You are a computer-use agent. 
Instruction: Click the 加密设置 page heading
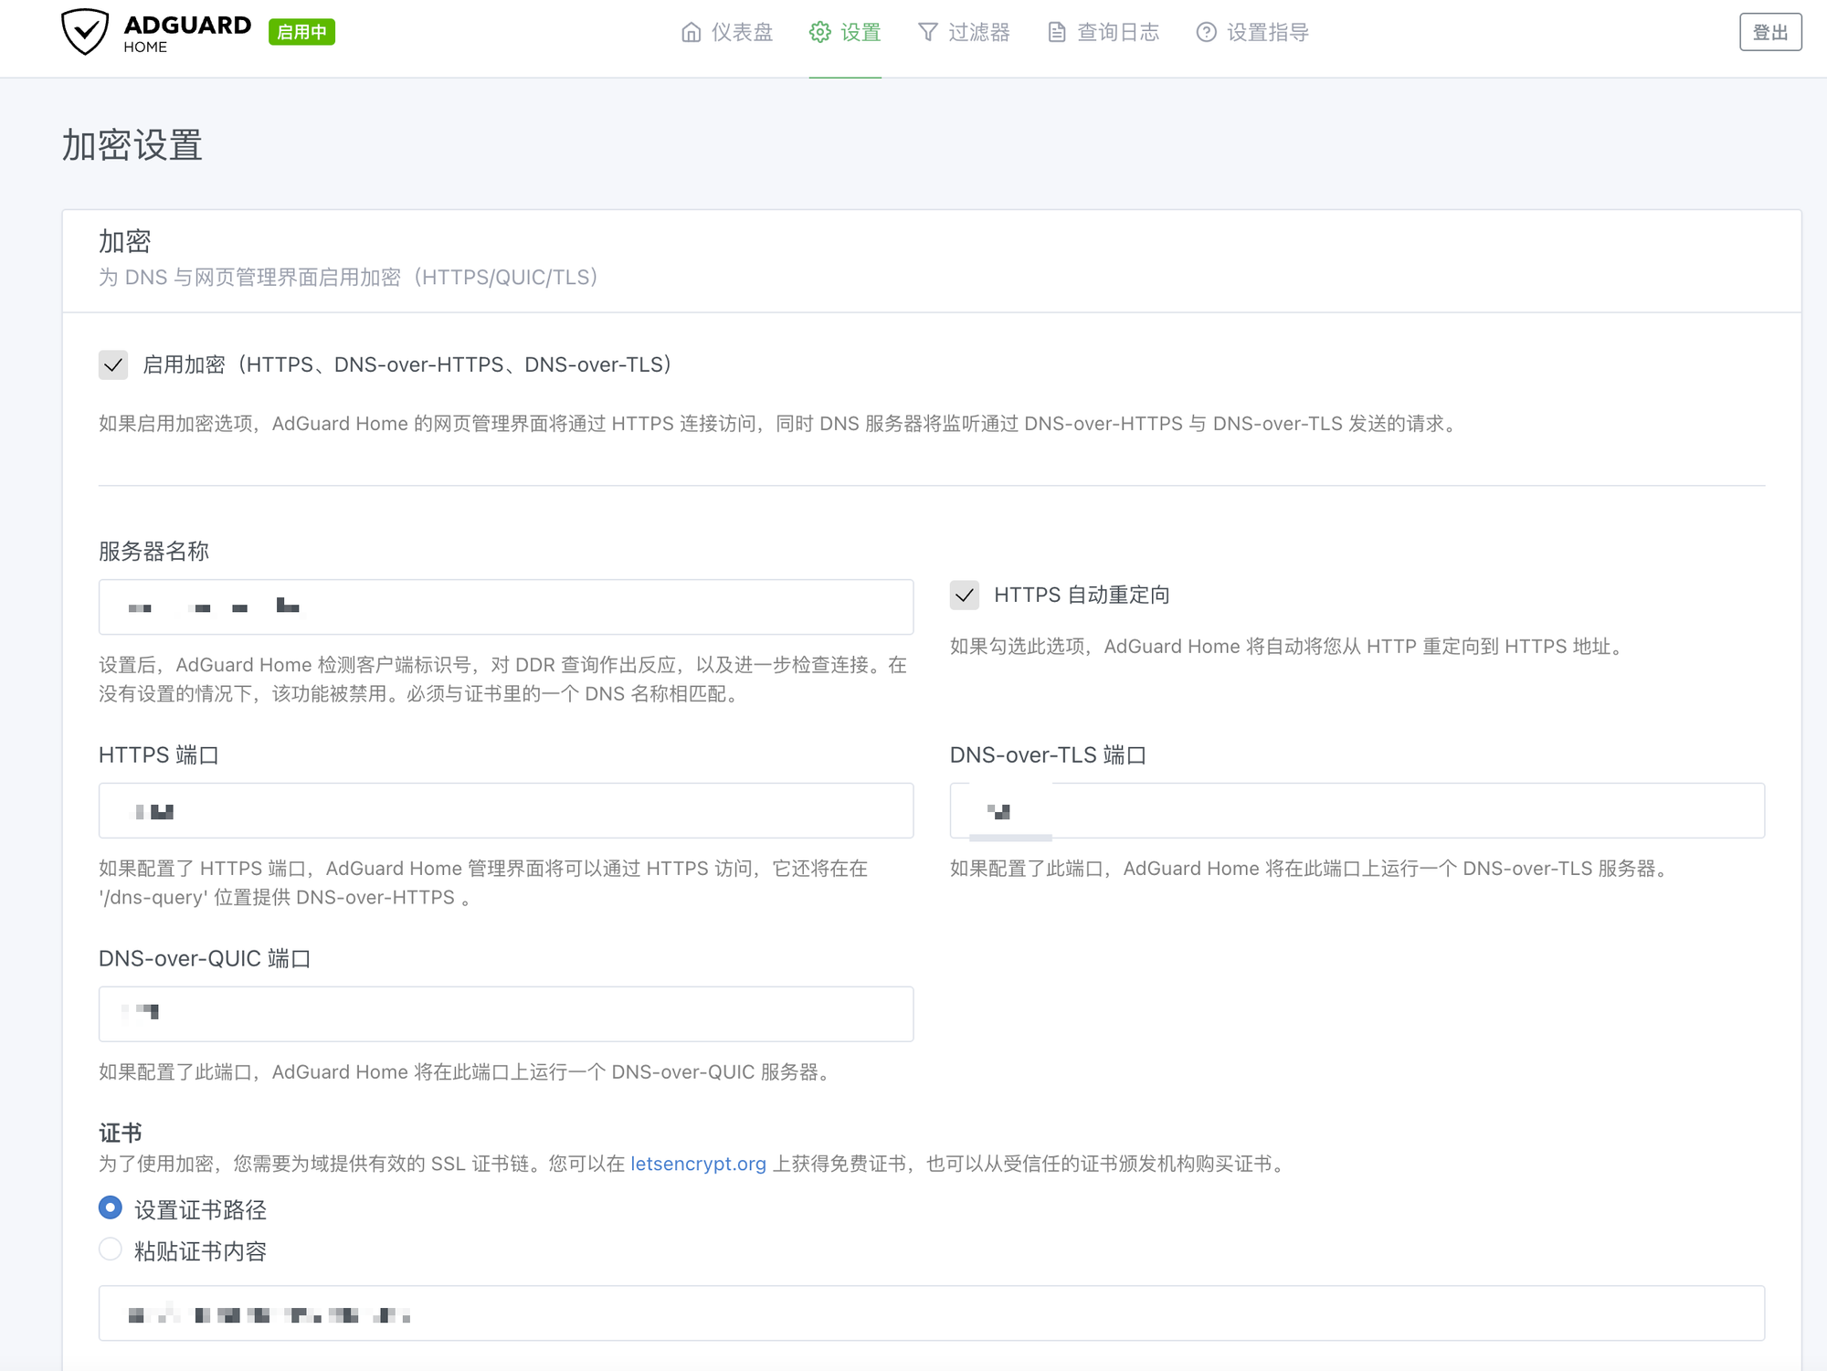pos(132,145)
